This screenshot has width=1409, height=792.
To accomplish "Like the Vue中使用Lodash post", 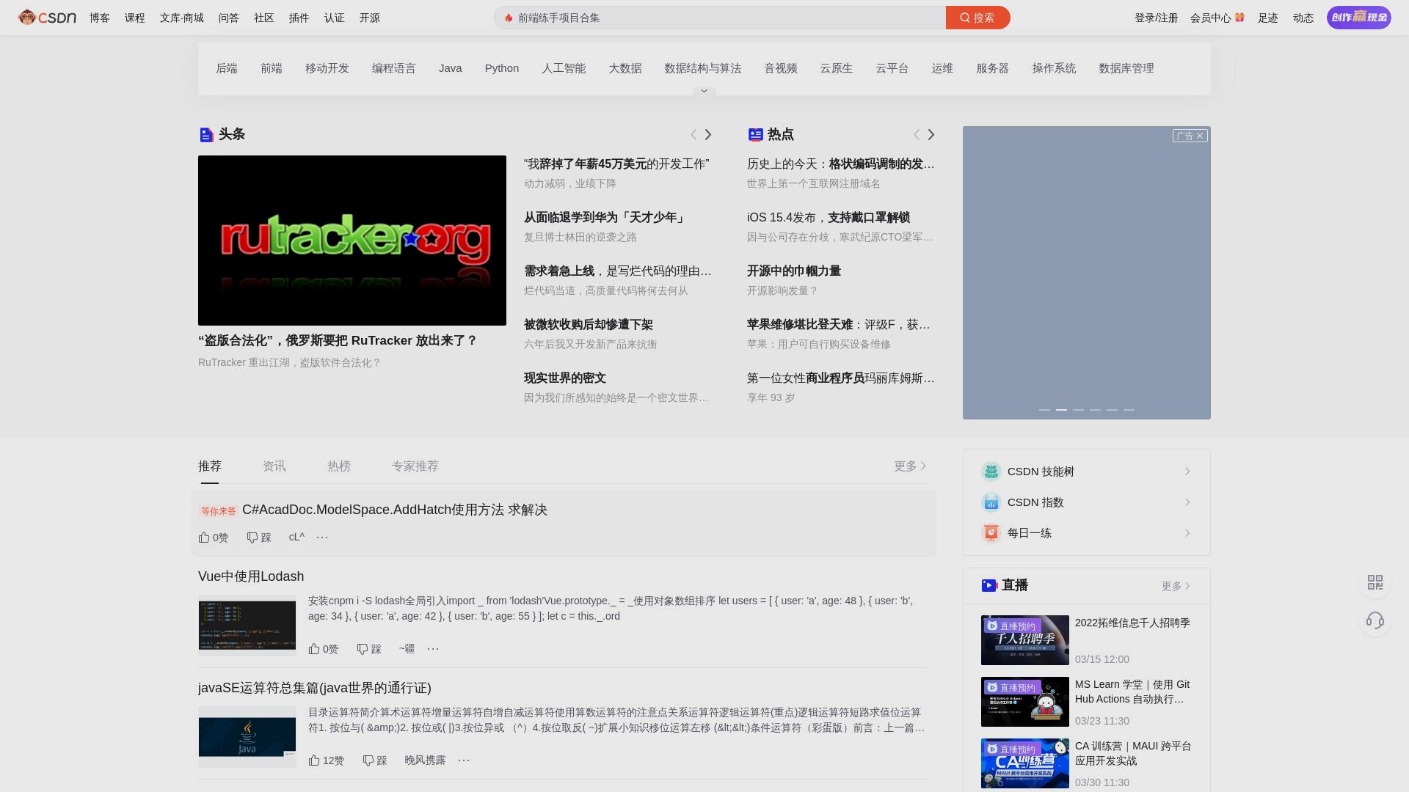I will pos(324,649).
